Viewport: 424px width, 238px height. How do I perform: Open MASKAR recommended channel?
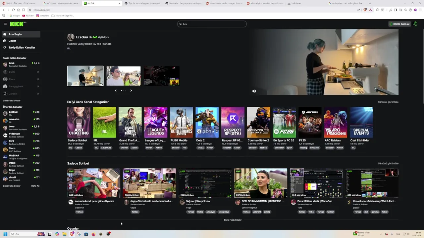[21, 157]
